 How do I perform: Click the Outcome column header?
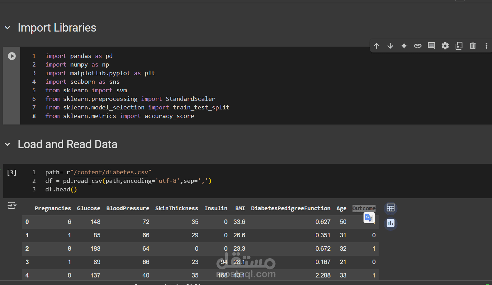(364, 208)
